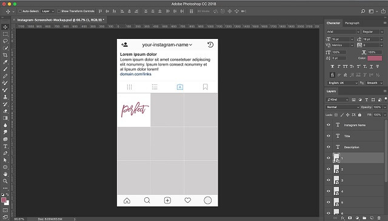The image size is (388, 221).
Task: Open the background color swatch
Action: [7, 203]
